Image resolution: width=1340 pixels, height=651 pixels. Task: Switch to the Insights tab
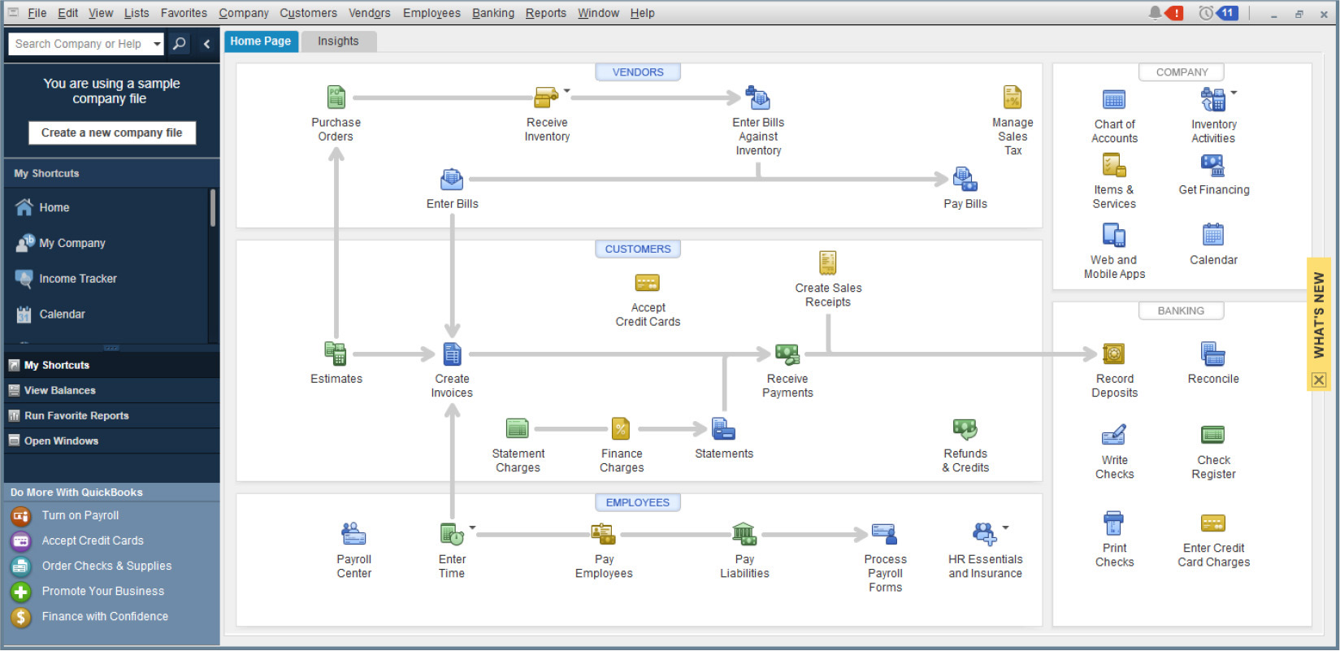tap(338, 41)
